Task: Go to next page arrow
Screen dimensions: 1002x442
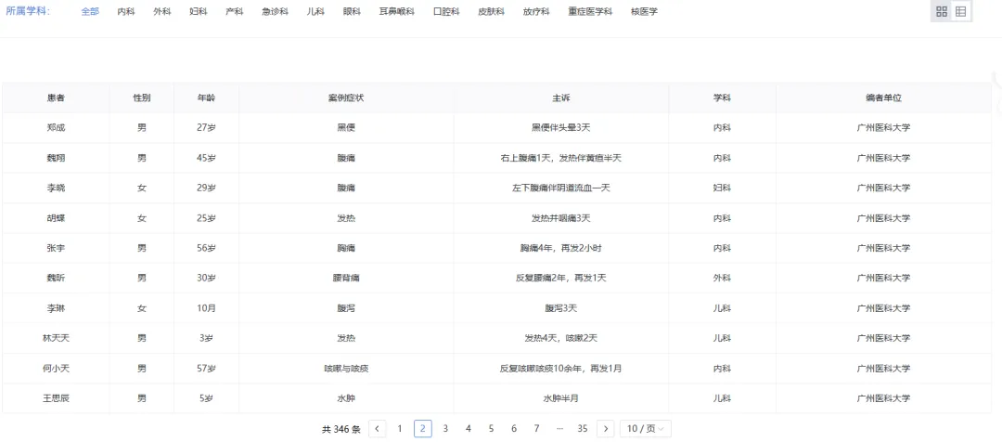Action: pyautogui.click(x=606, y=429)
